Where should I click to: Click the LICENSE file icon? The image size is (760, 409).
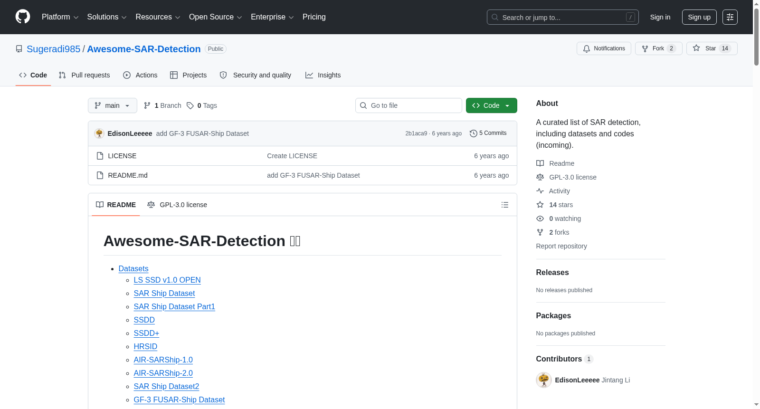pyautogui.click(x=100, y=156)
